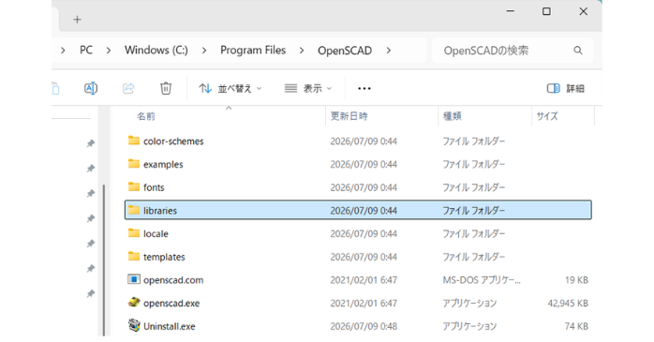Select the color-schemes folder name

[x=173, y=141]
